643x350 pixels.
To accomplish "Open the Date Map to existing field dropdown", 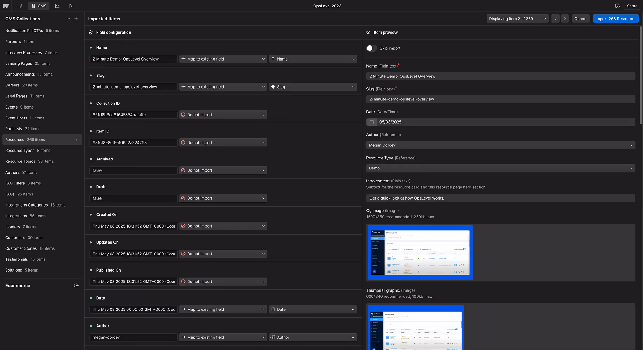I will click(223, 309).
